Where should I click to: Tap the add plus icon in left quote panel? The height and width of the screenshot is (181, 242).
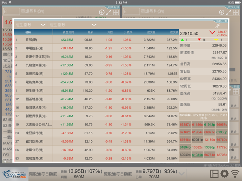coord(102,12)
